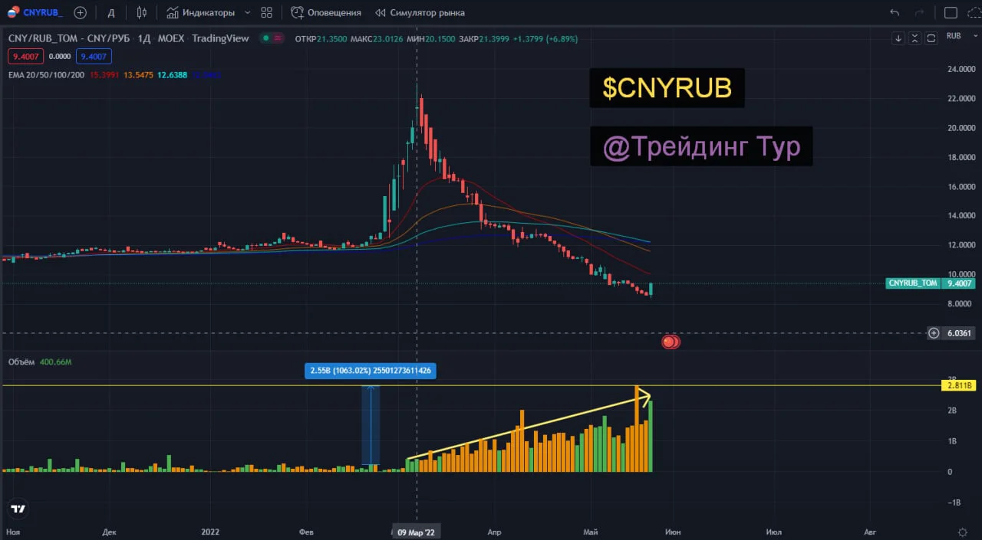982x540 pixels.
Task: Maximize the chart pane icon
Action: 931,38
